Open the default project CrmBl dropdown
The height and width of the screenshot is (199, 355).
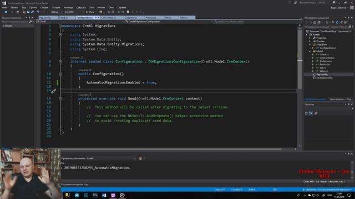point(111,159)
